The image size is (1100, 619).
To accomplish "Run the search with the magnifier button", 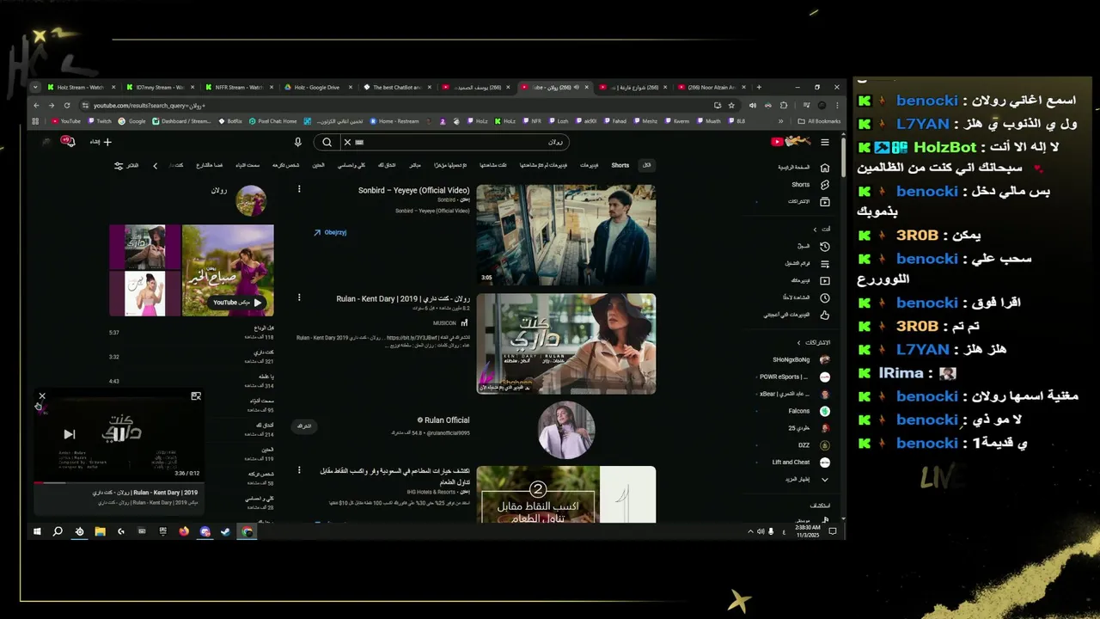I will coord(327,142).
